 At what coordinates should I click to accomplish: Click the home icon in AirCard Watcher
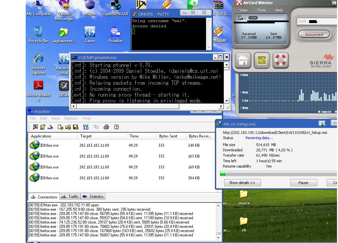(243, 60)
